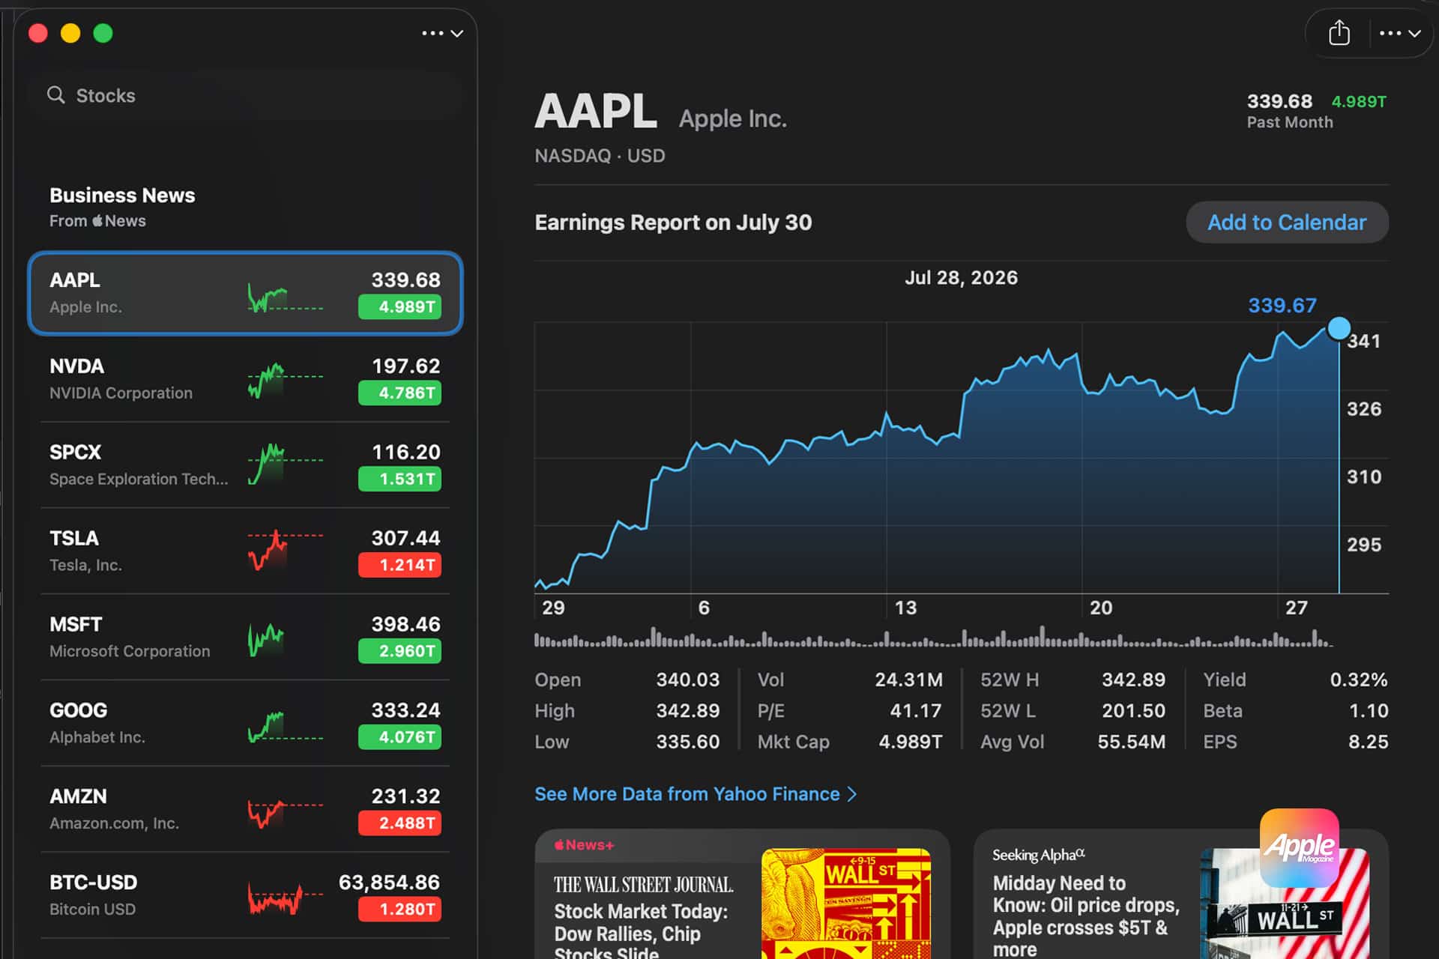Select NVDA NVIDIA Corporation in the watchlist

coord(245,379)
